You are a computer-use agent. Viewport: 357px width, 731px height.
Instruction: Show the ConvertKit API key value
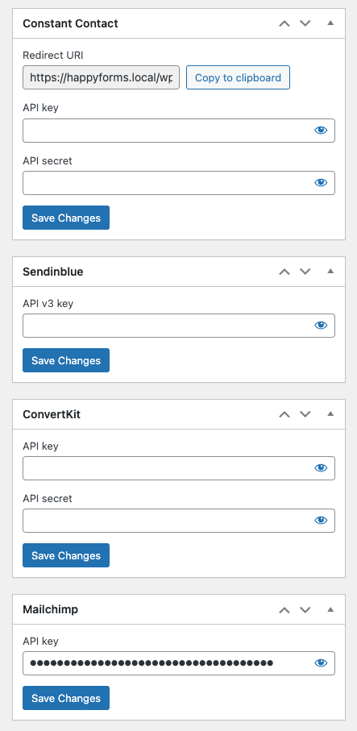[321, 468]
